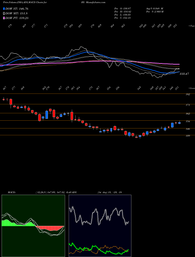The height and width of the screenshot is (257, 195).
Task: Click the first large red candlestick below 182
Action: pos(11,102)
